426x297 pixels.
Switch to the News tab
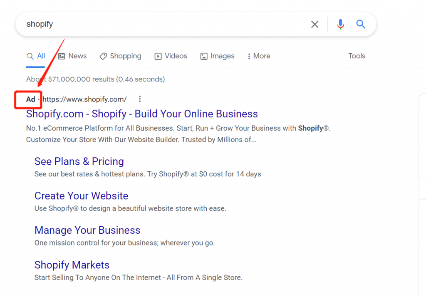72,56
